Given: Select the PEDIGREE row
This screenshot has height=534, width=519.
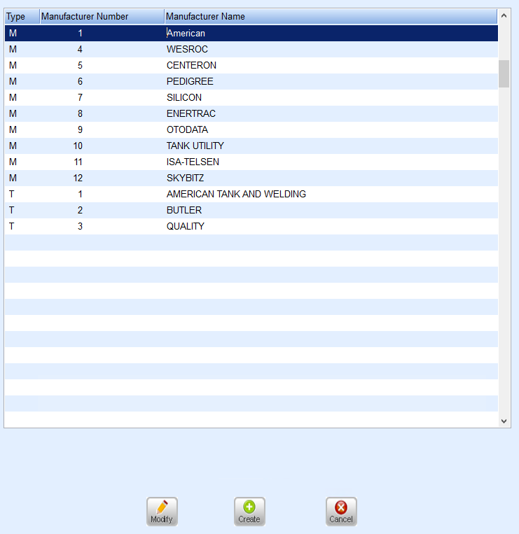Looking at the screenshot, I should coord(251,81).
